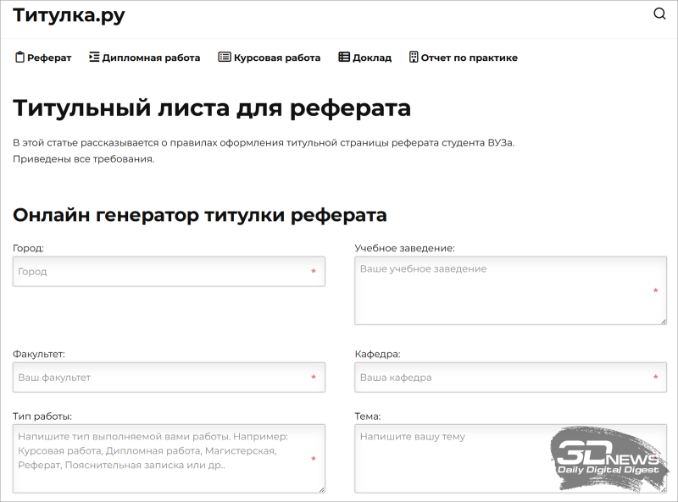Screen dimensions: 678x502
Task: Open the Реферат navigation item
Action: [49, 58]
